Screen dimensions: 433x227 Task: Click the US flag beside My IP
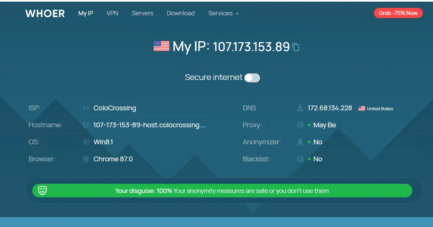(161, 46)
